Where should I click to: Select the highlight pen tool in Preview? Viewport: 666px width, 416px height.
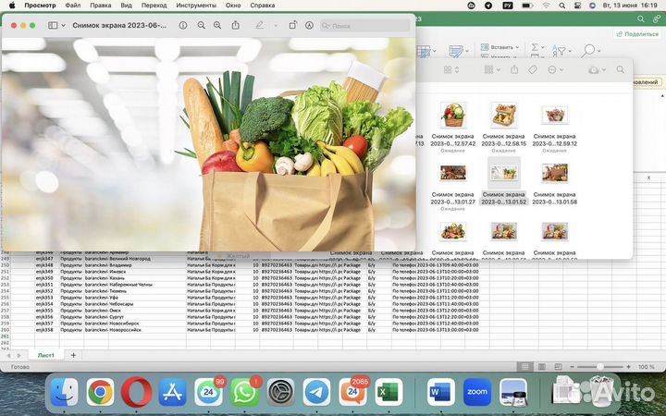click(260, 26)
